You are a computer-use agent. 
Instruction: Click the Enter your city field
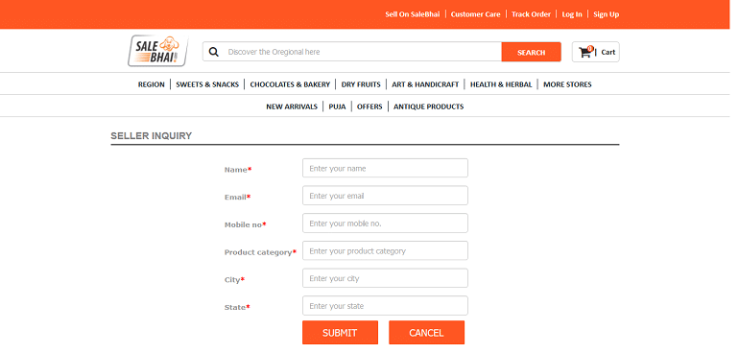click(x=385, y=278)
